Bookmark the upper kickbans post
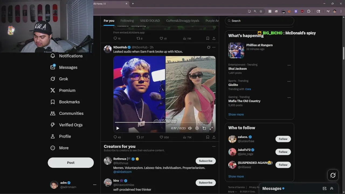The height and width of the screenshot is (194, 345). point(208,39)
